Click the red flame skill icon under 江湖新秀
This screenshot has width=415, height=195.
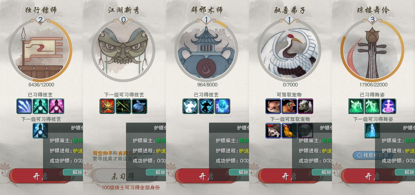point(107,106)
